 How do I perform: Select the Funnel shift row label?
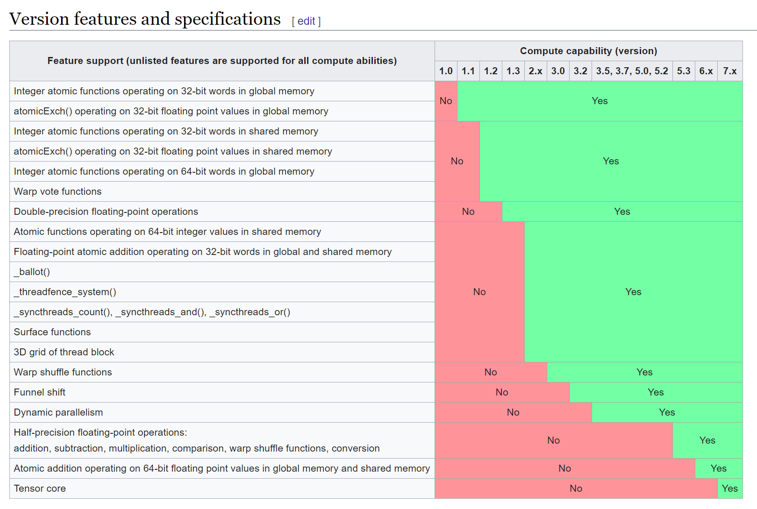[x=39, y=392]
